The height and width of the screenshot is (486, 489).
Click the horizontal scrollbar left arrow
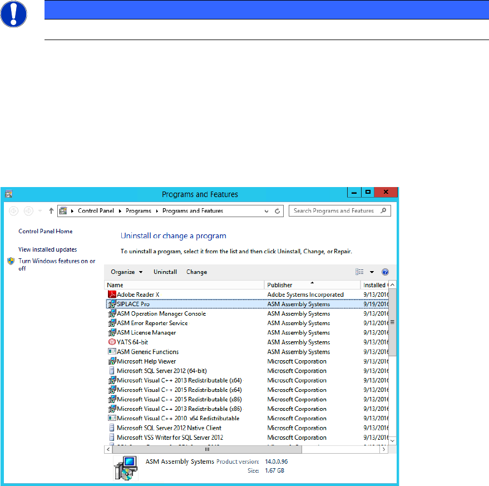[x=108, y=449]
